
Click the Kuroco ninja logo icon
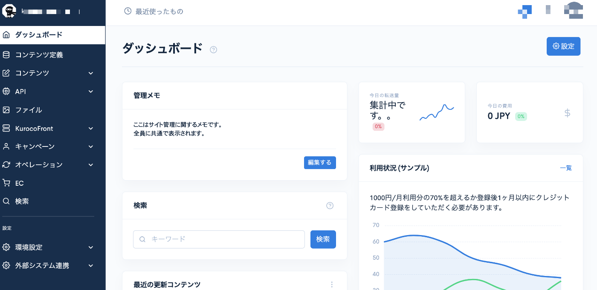click(x=9, y=10)
